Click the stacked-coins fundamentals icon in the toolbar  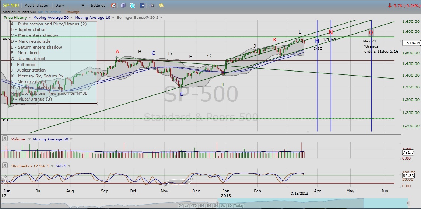coord(123,6)
